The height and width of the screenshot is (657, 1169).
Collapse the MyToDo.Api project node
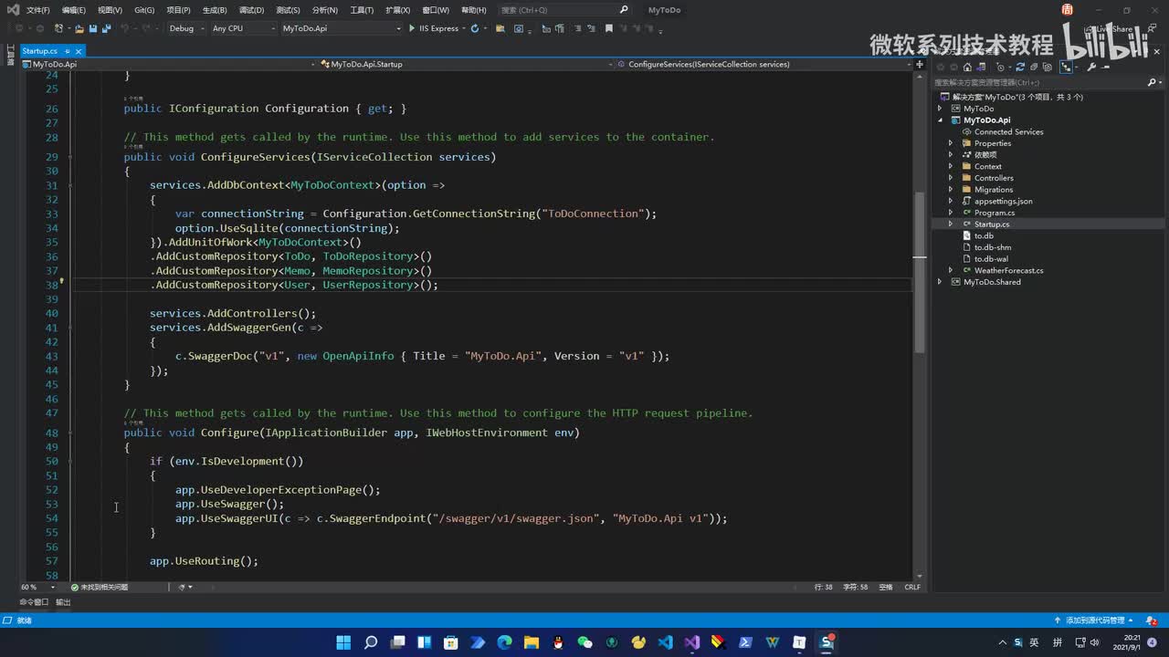(940, 120)
